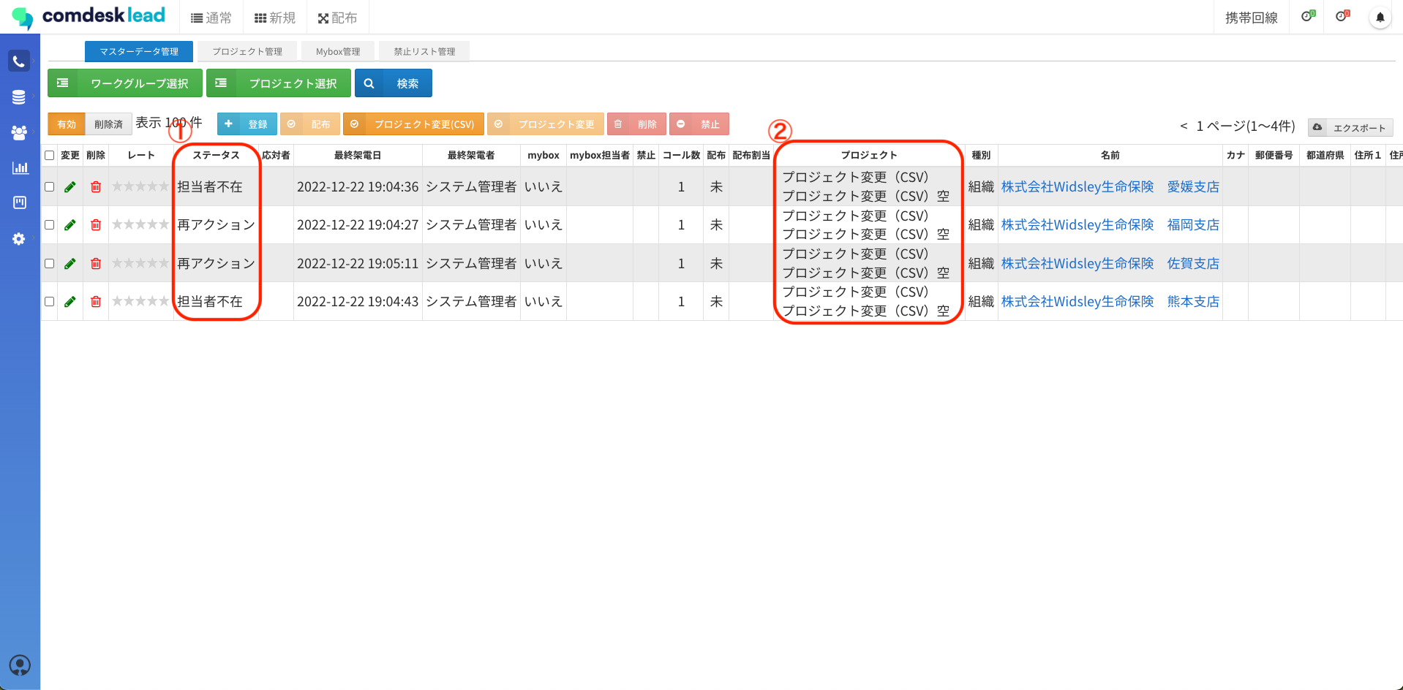Click the user profile avatar icon
Screen dimensions: 1403x690
pos(20,665)
